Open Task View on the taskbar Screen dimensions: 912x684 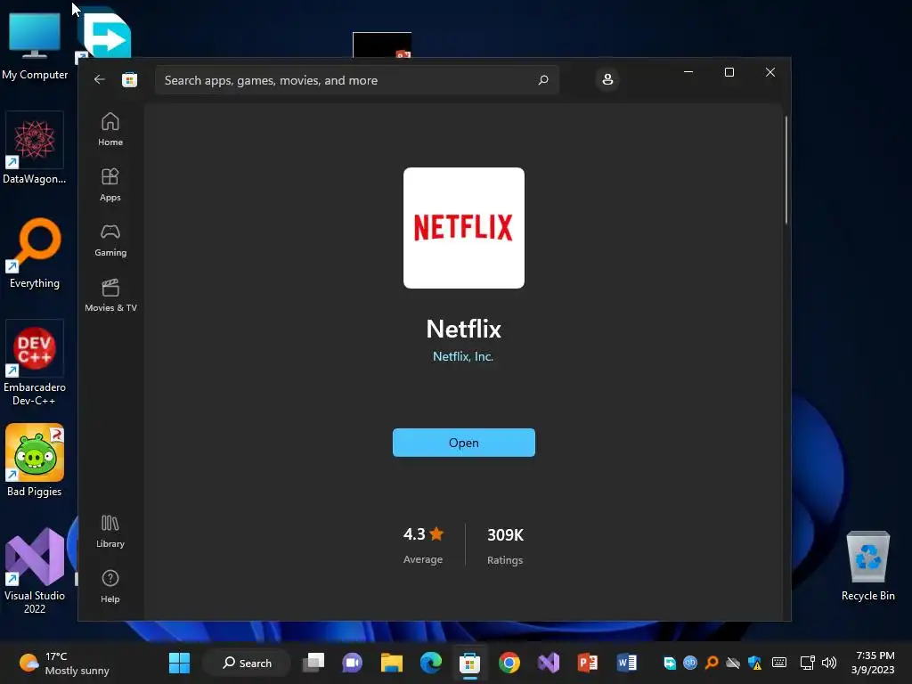click(313, 663)
